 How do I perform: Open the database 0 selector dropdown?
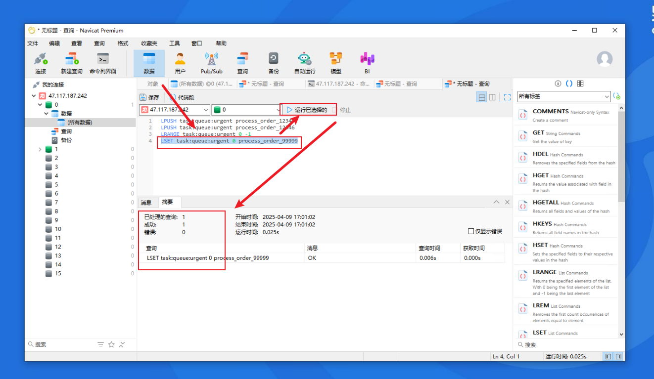click(x=246, y=110)
